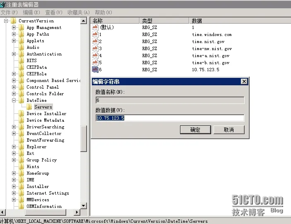Close the 编辑字符串 dialog
The width and height of the screenshot is (291, 224).
[244, 81]
